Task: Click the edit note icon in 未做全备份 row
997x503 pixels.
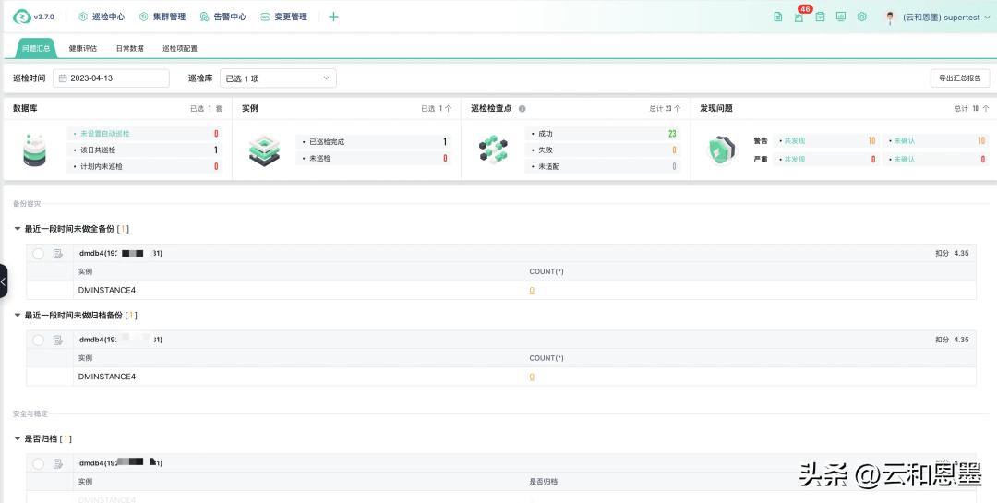Action: point(58,254)
